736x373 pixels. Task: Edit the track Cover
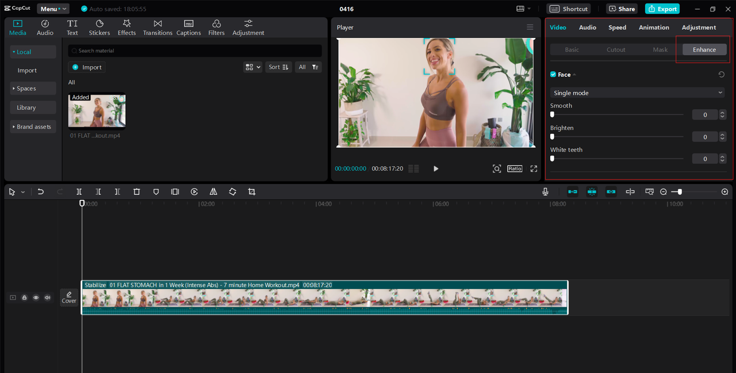coord(69,297)
